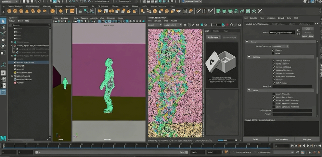Click the white X icon on the shelf

[260, 11]
